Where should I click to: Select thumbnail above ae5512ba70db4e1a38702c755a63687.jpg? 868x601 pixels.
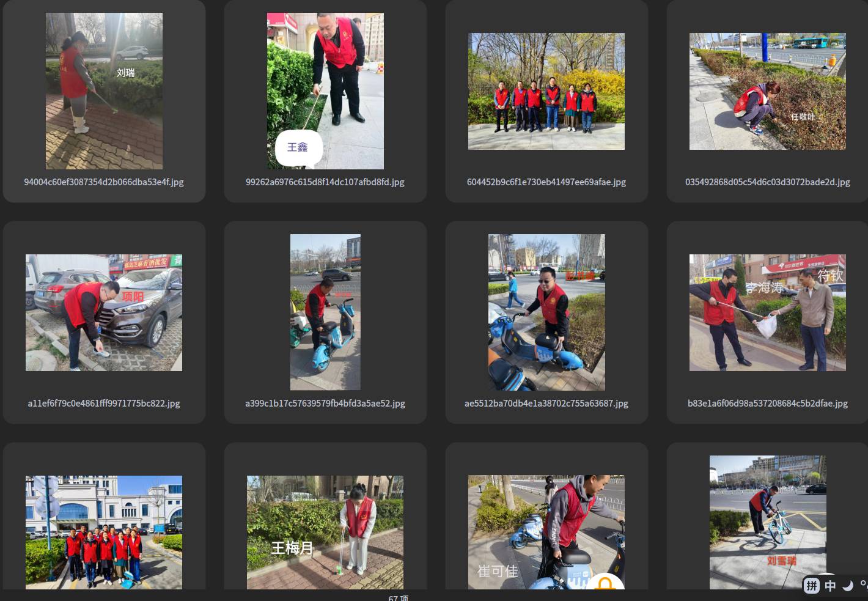[546, 312]
